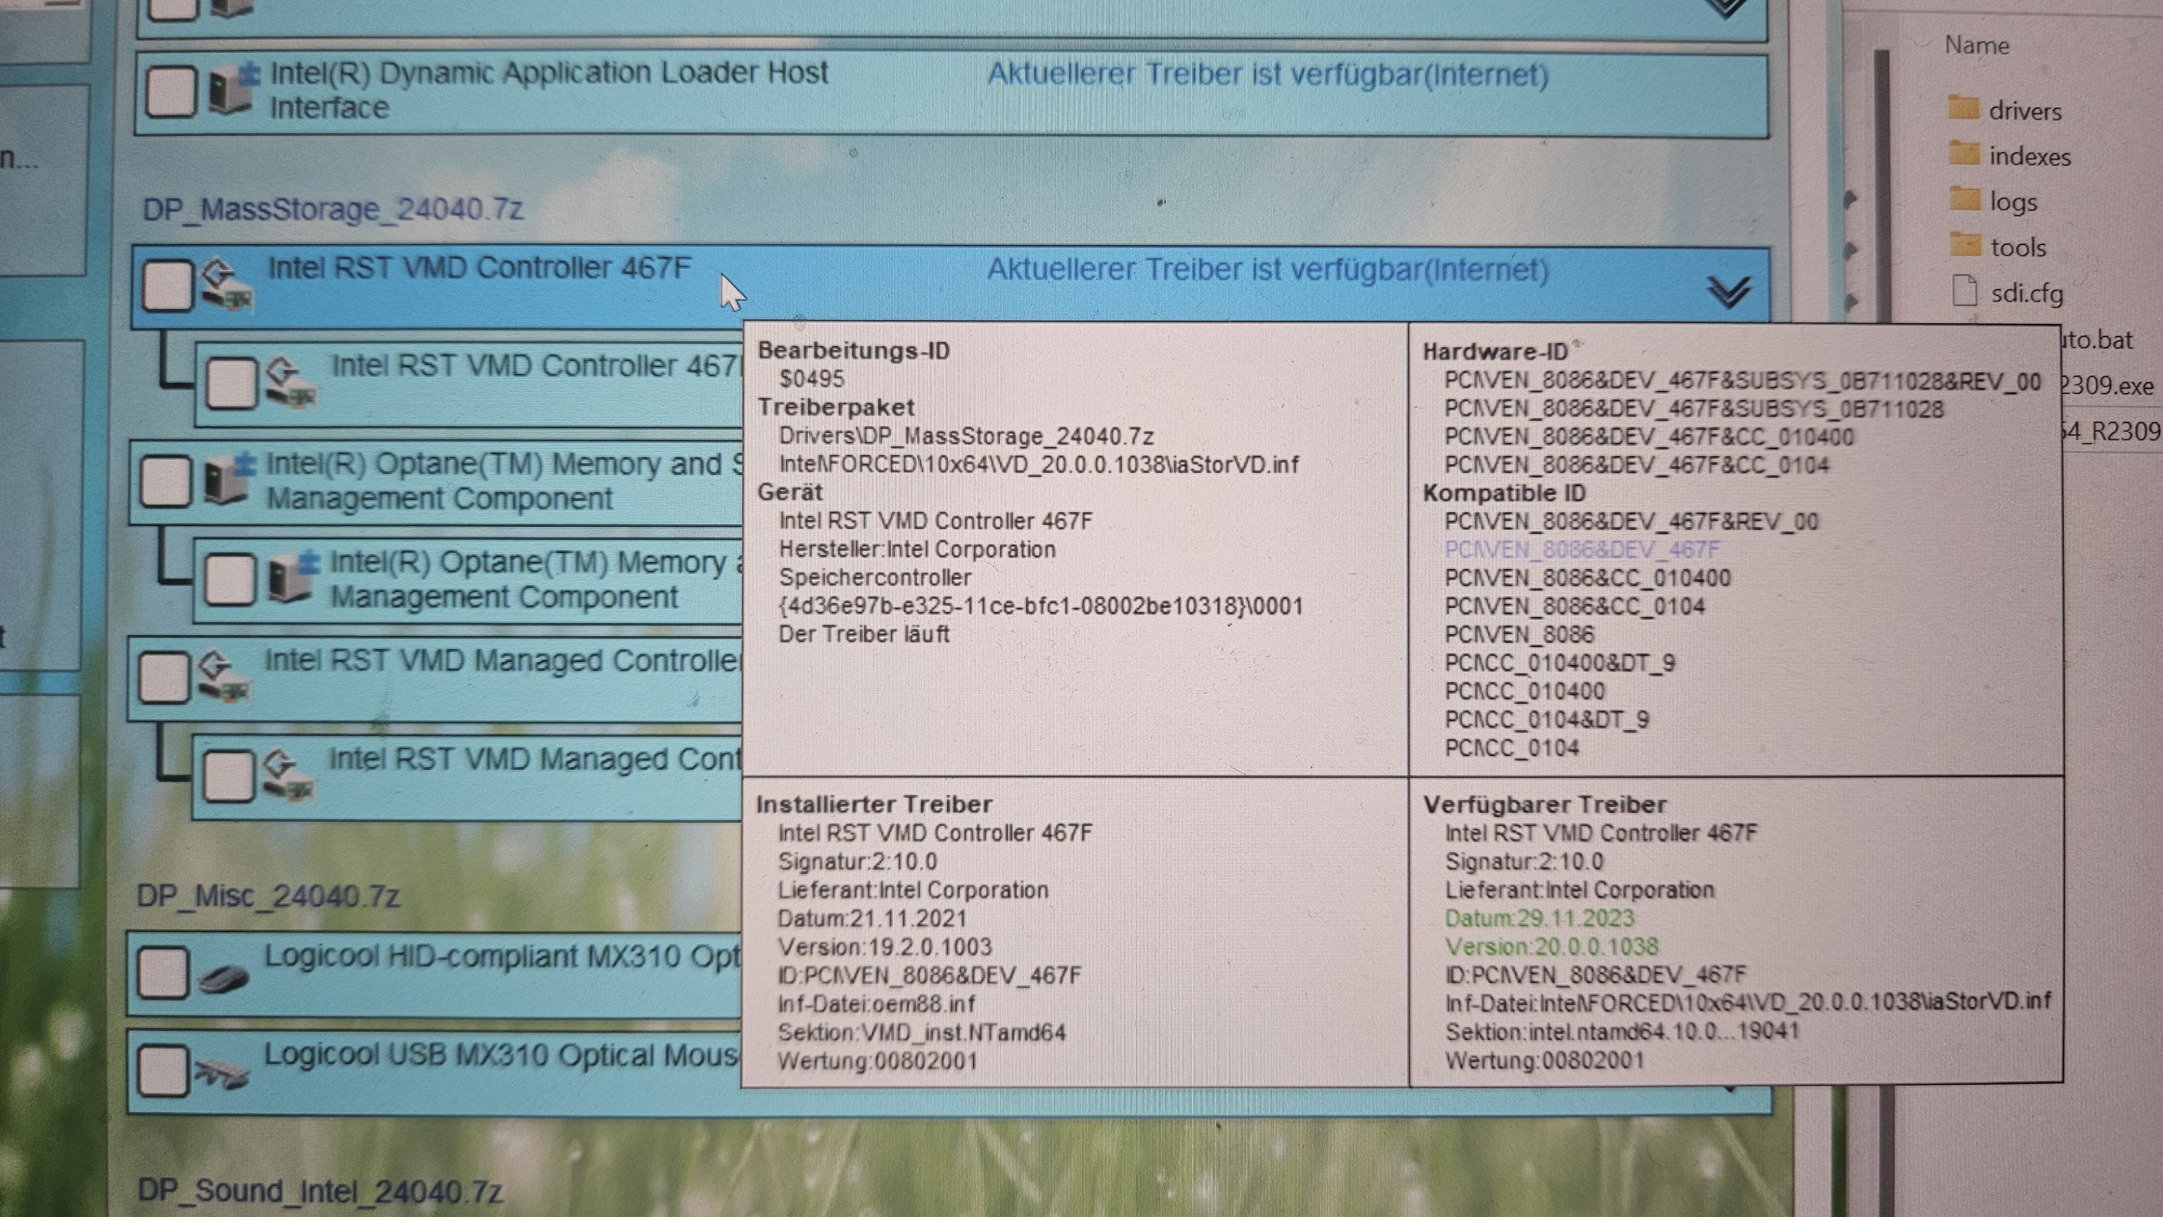Image resolution: width=2163 pixels, height=1217 pixels.
Task: Select the child Optane Memory Management Component entry
Action: 504,579
